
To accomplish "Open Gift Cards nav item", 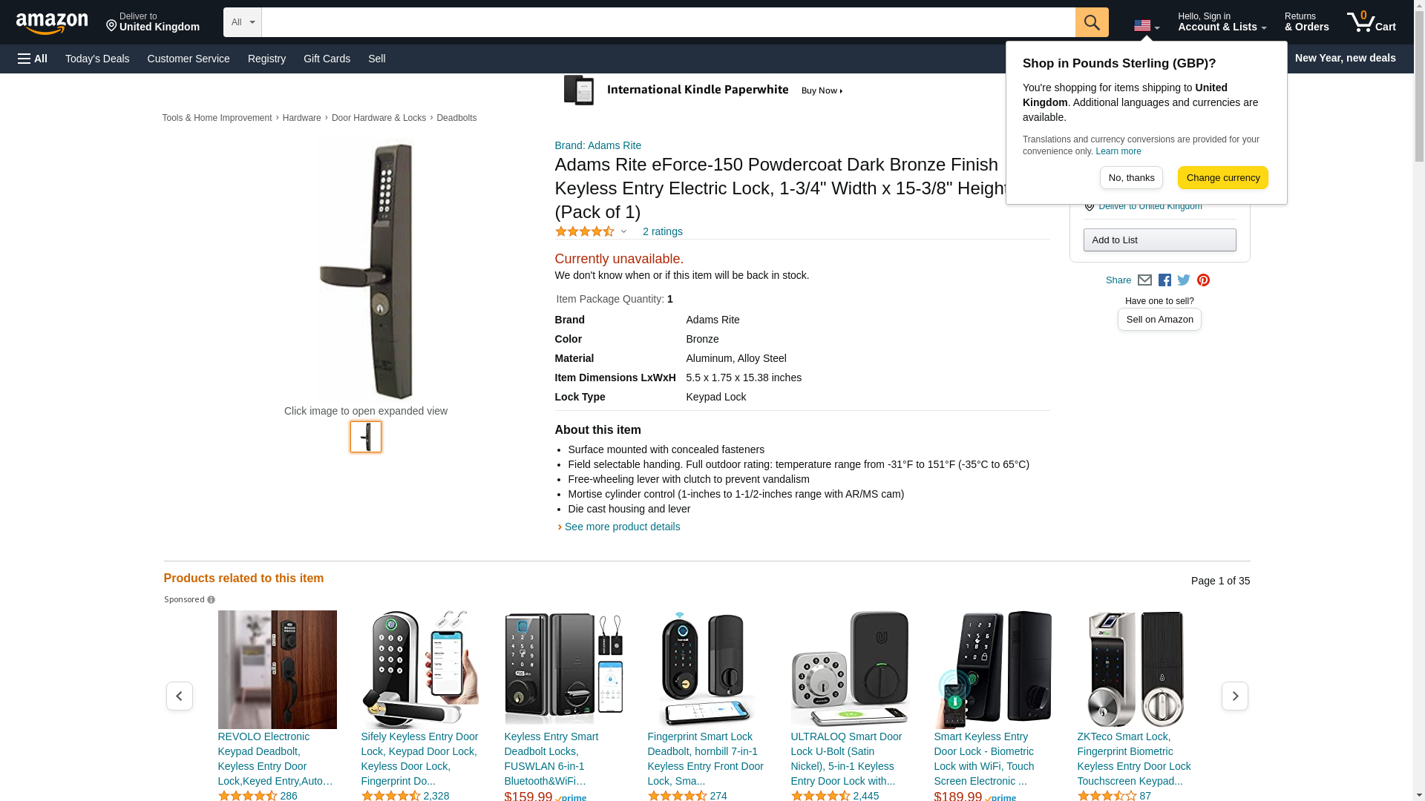I will tap(327, 59).
